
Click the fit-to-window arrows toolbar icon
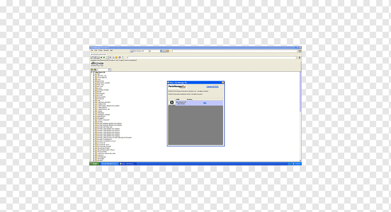pos(108,58)
